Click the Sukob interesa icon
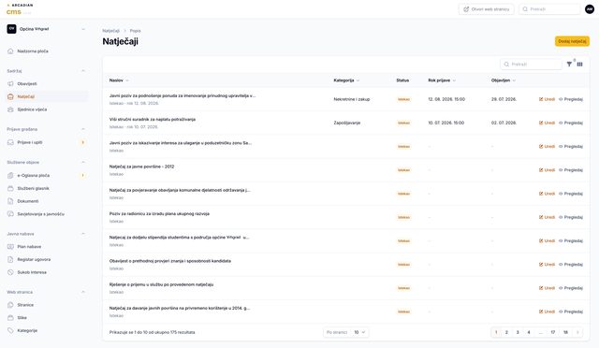This screenshot has width=599, height=348. point(10,272)
